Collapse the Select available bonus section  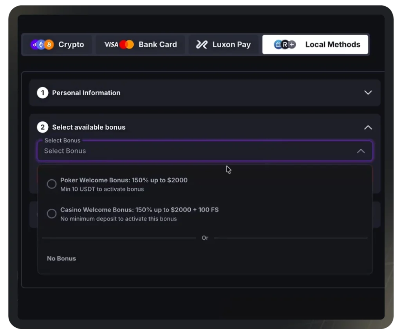coord(368,127)
